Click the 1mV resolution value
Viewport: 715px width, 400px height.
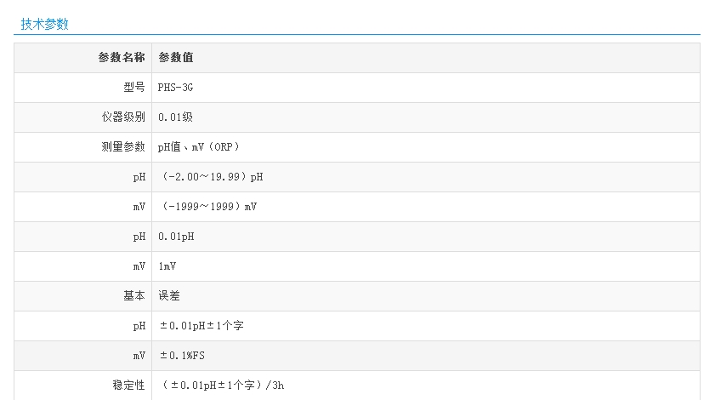[x=167, y=266]
